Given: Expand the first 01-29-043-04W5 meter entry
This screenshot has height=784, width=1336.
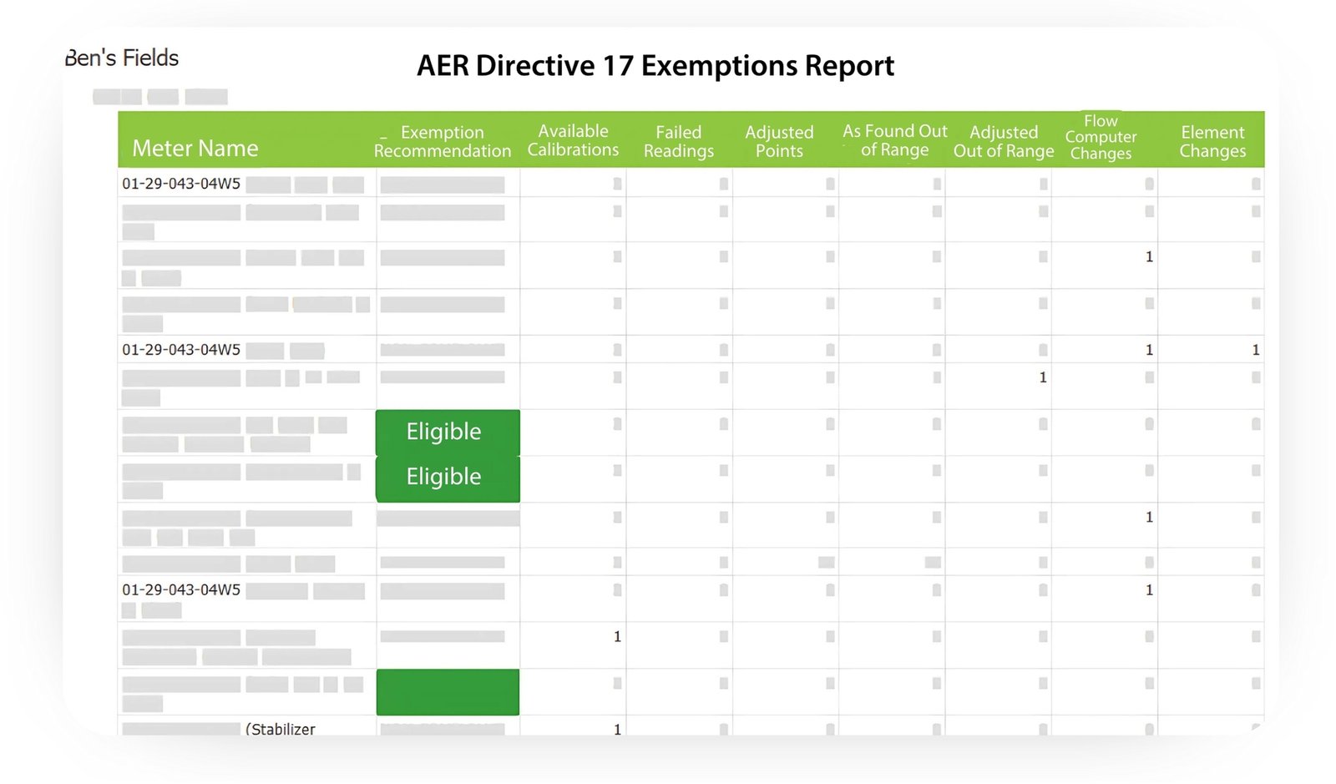Looking at the screenshot, I should (x=180, y=184).
